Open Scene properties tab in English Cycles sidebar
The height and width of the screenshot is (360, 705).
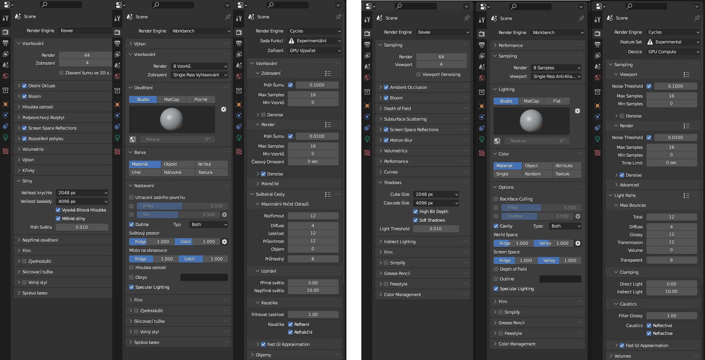pyautogui.click(x=598, y=67)
